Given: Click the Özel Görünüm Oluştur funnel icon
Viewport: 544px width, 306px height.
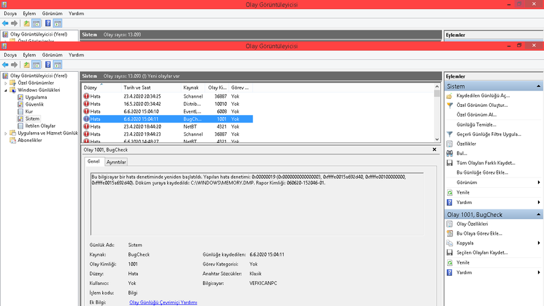Looking at the screenshot, I should [x=449, y=105].
